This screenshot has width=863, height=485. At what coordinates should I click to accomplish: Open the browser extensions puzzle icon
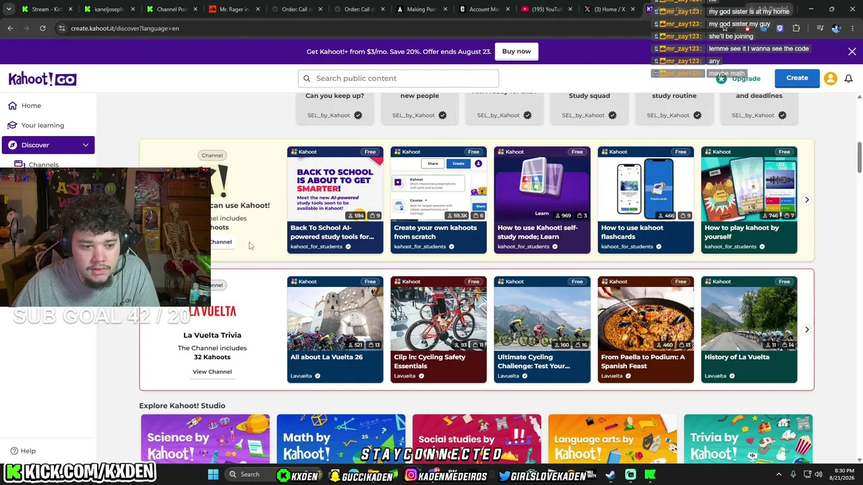tap(796, 28)
